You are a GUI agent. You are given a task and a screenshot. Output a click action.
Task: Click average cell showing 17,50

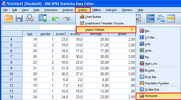[96, 51]
